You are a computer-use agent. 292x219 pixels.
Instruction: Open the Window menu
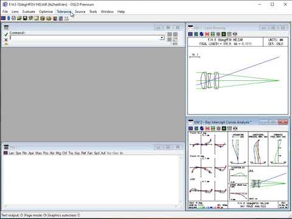[107, 12]
